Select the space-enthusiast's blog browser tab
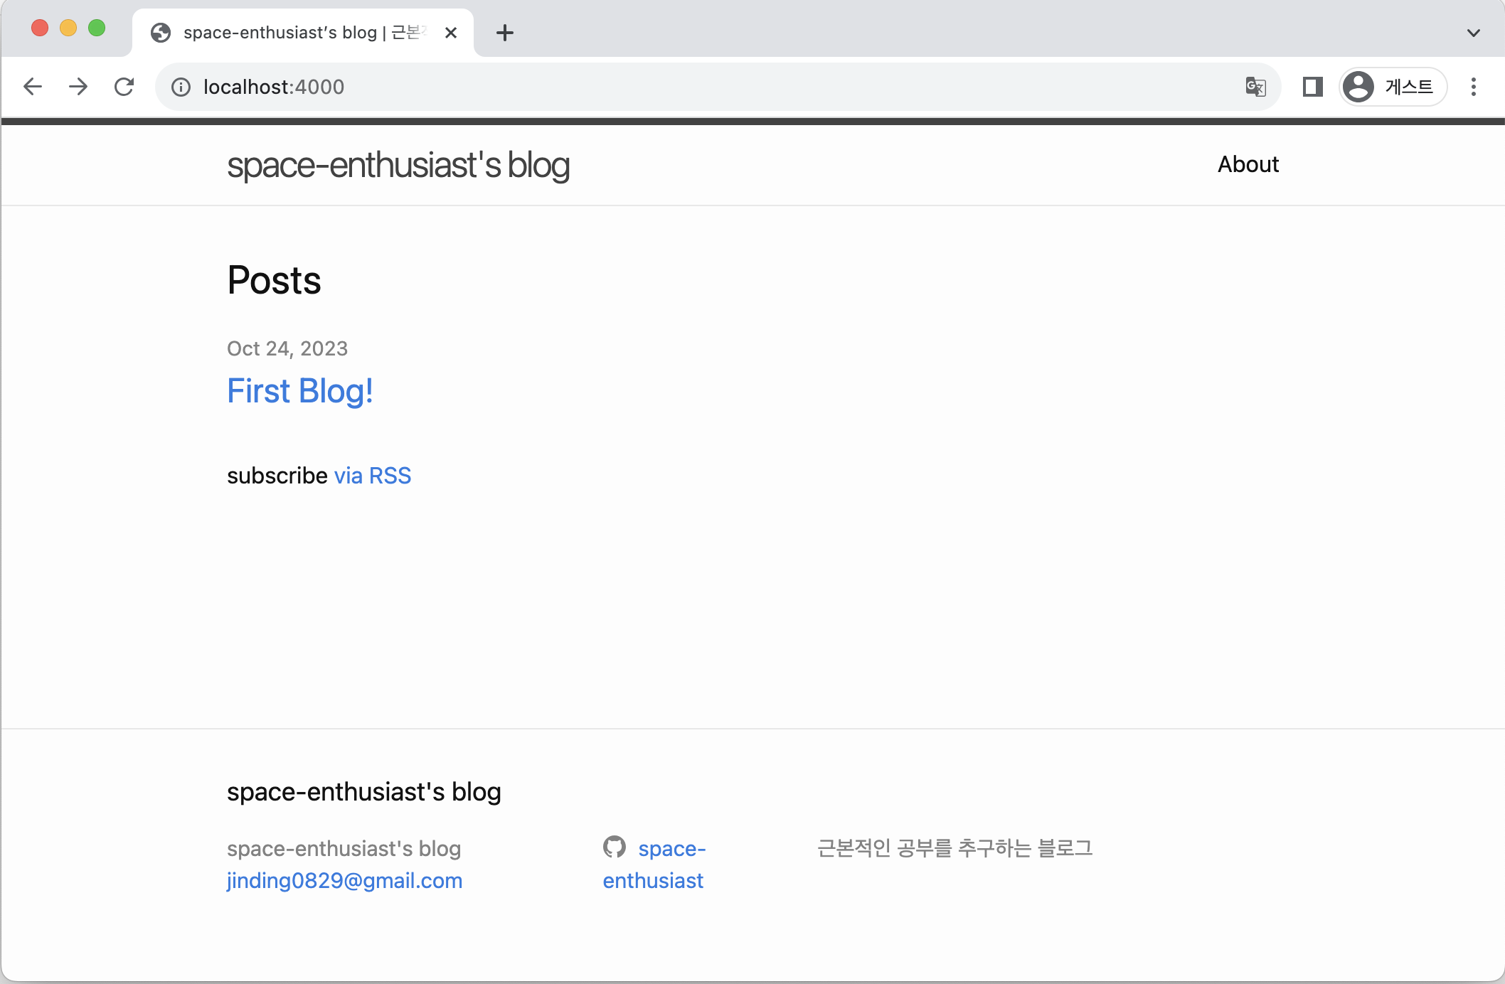The image size is (1505, 984). (303, 33)
